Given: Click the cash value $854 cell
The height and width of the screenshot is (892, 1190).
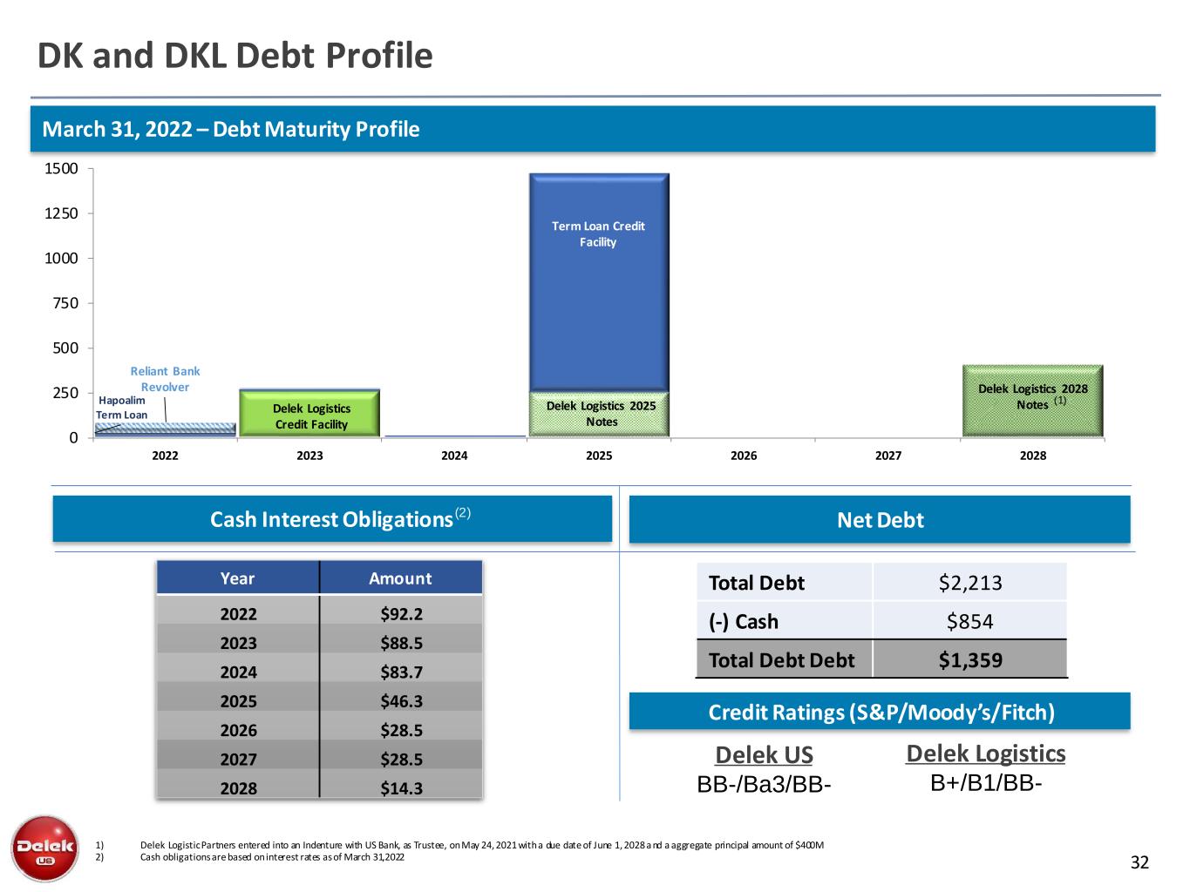Looking at the screenshot, I should coord(969,621).
